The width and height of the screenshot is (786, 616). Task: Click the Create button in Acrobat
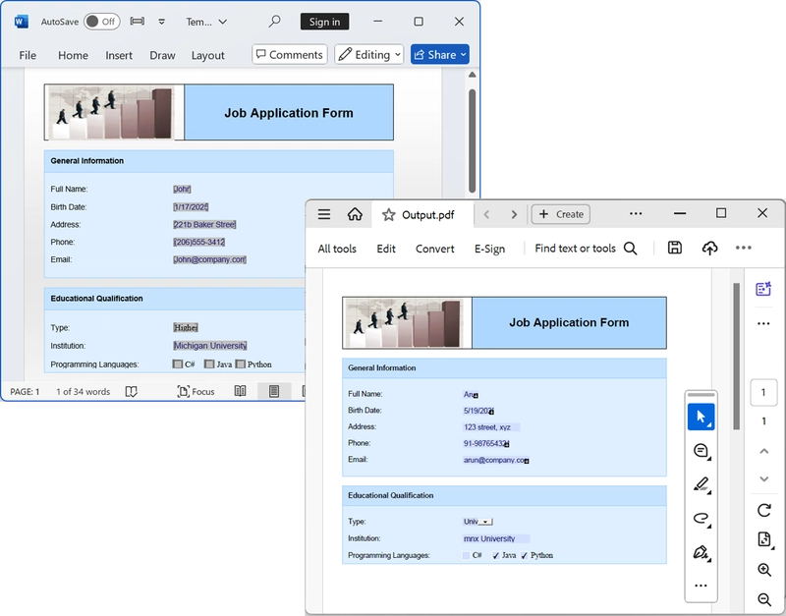(560, 214)
